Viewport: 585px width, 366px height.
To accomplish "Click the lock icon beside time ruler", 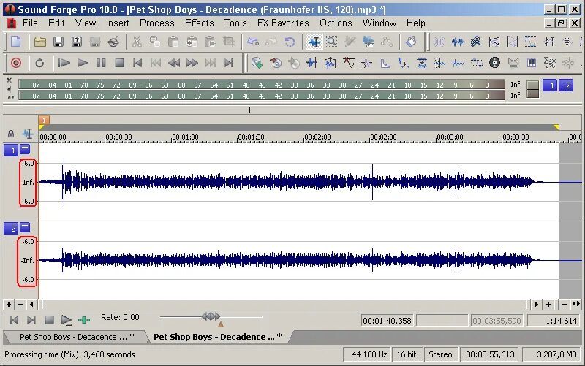I will pyautogui.click(x=11, y=134).
